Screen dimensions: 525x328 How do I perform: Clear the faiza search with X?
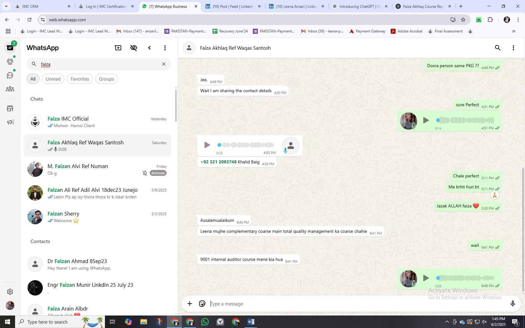point(163,64)
